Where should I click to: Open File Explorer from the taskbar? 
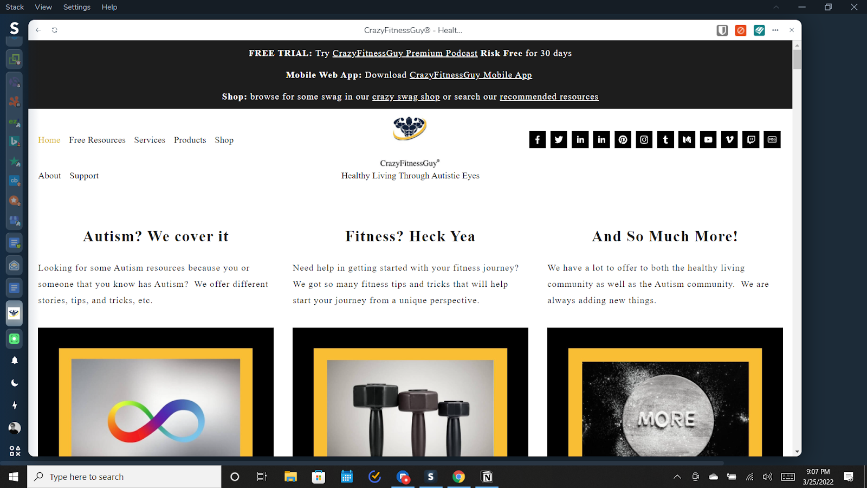point(290,477)
